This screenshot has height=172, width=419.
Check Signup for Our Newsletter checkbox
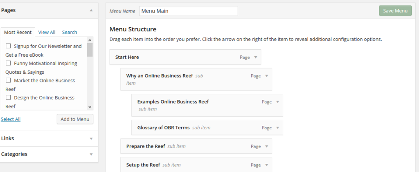[x=8, y=46]
